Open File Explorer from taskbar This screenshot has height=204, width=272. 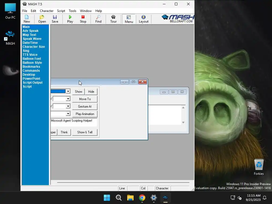(x=130, y=198)
